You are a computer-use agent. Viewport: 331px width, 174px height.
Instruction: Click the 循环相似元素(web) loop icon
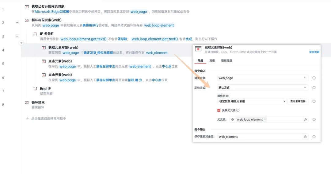pyautogui.click(x=27, y=20)
